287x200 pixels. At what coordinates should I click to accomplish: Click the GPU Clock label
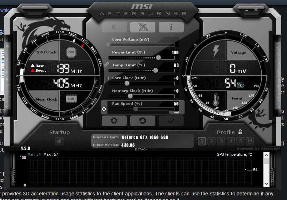(x=46, y=52)
